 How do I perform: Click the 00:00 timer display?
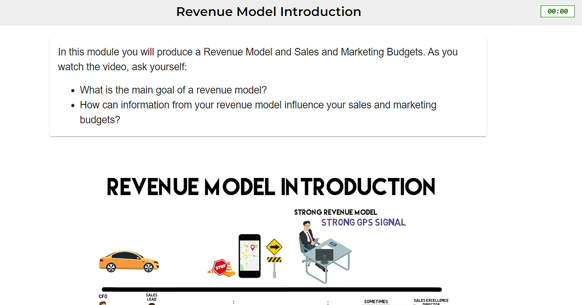point(558,11)
